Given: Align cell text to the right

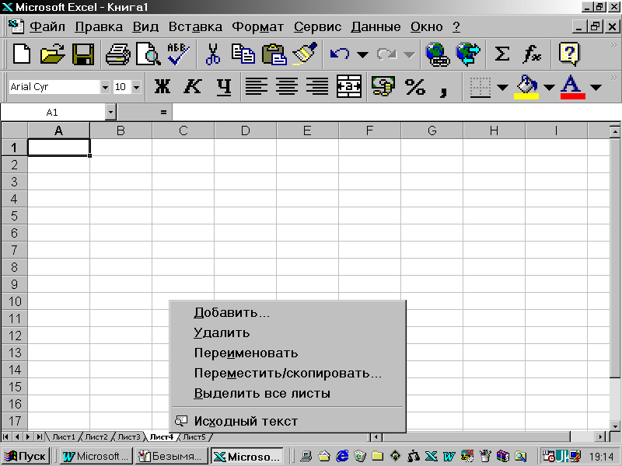Looking at the screenshot, I should pyautogui.click(x=317, y=86).
